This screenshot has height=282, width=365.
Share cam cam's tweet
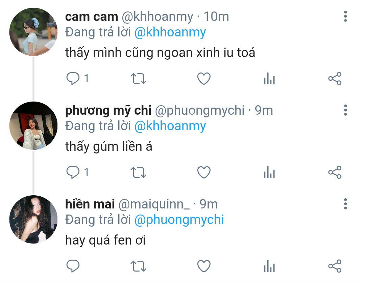click(335, 79)
